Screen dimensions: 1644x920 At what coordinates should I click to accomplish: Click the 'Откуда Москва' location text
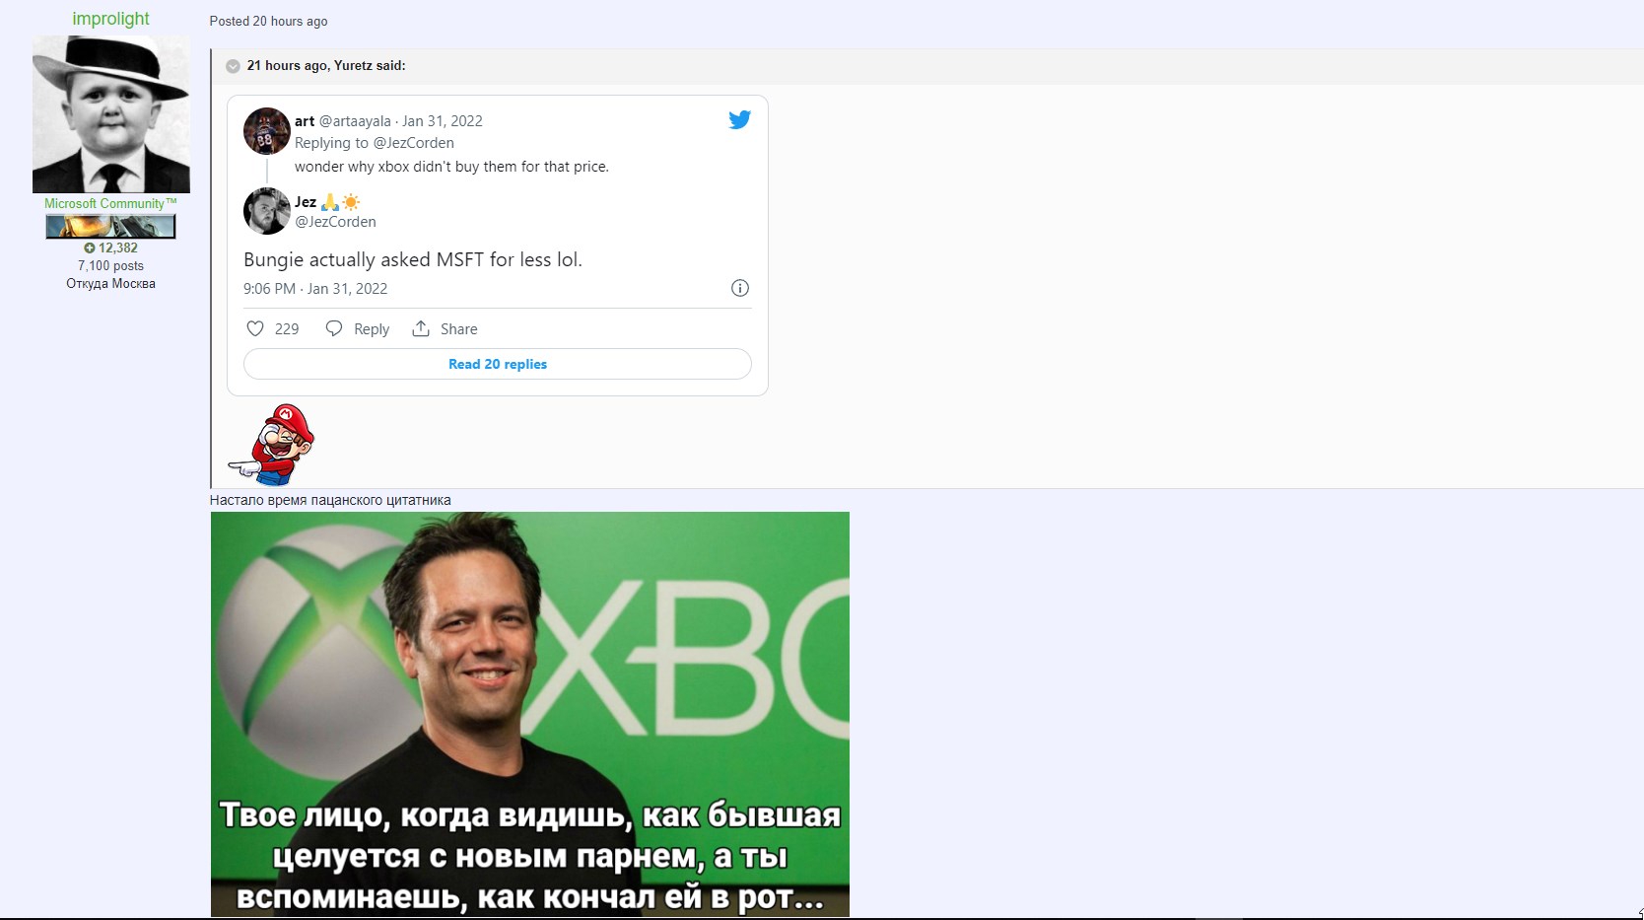coord(110,283)
